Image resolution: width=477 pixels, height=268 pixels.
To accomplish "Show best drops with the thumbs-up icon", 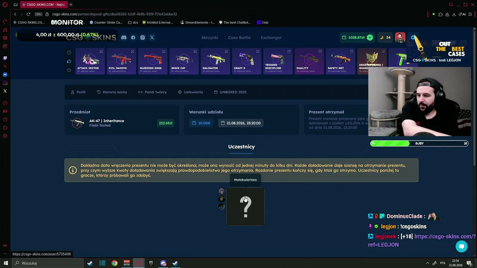I will click(69, 61).
